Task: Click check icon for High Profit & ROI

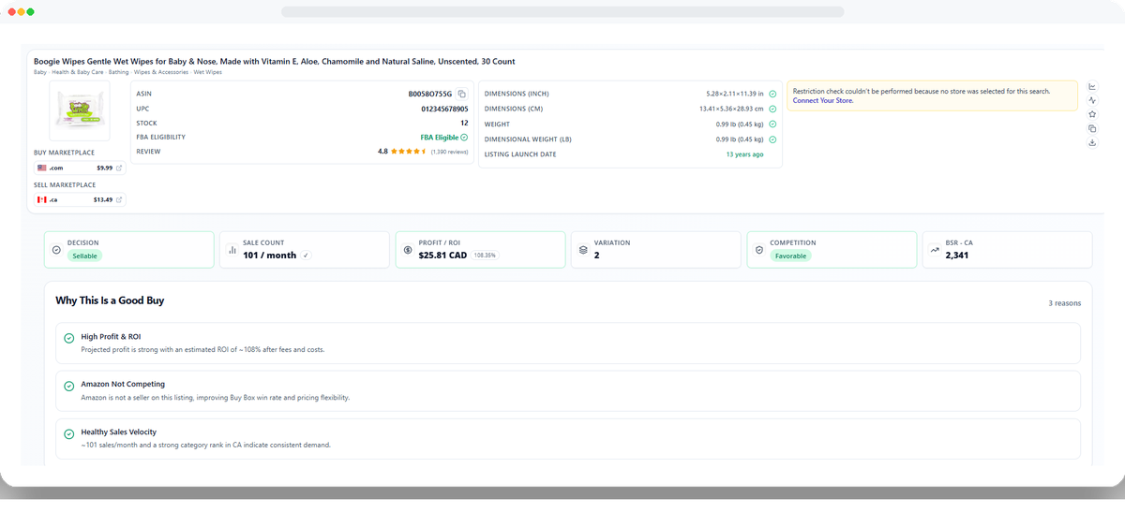Action: pyautogui.click(x=68, y=338)
